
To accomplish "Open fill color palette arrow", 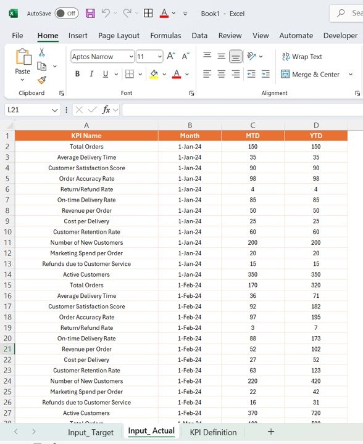I will click(164, 74).
